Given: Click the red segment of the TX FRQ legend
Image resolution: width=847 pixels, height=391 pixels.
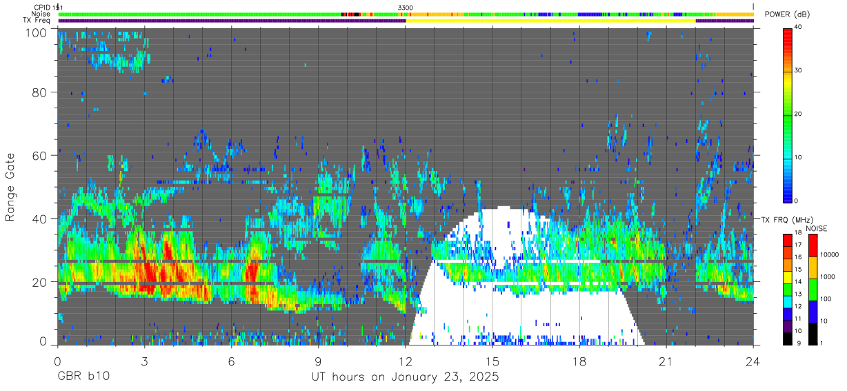Looking at the screenshot, I should point(787,241).
